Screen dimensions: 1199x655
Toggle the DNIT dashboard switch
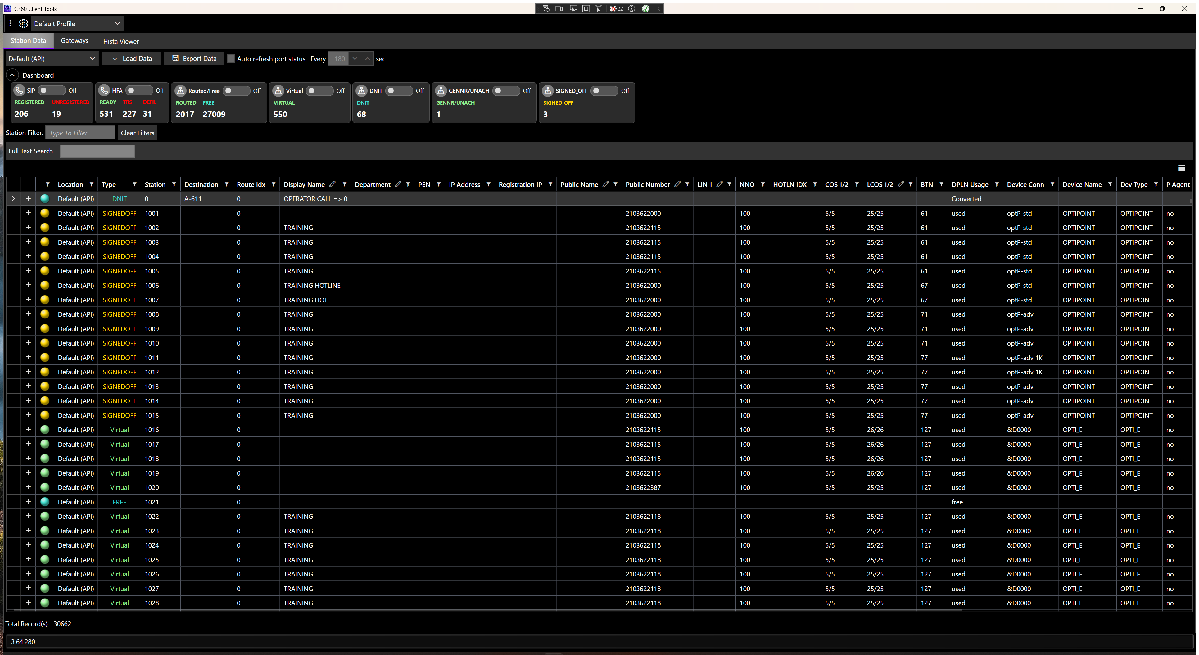click(x=399, y=90)
